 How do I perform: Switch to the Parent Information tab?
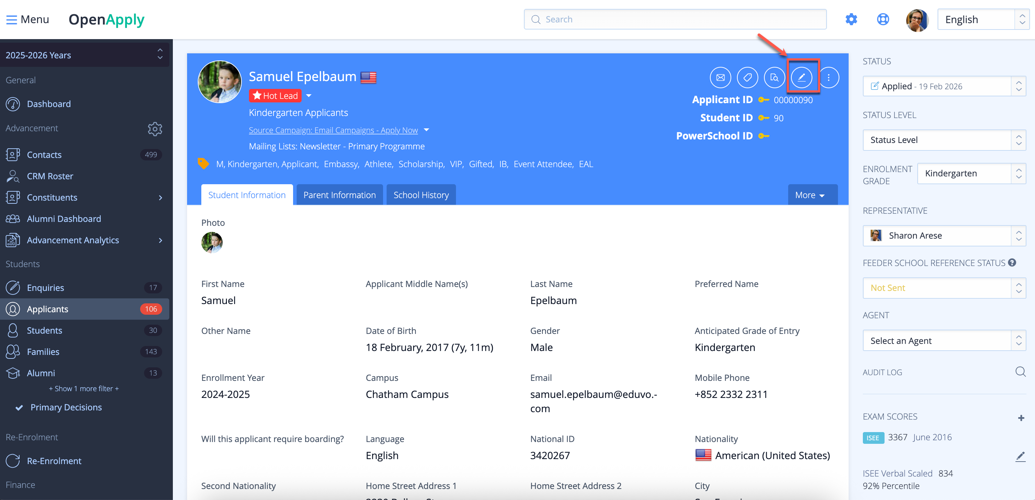click(340, 195)
